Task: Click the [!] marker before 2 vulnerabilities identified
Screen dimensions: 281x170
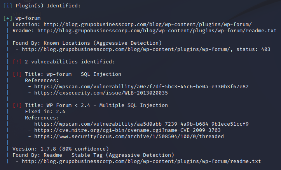Action: 17,61
